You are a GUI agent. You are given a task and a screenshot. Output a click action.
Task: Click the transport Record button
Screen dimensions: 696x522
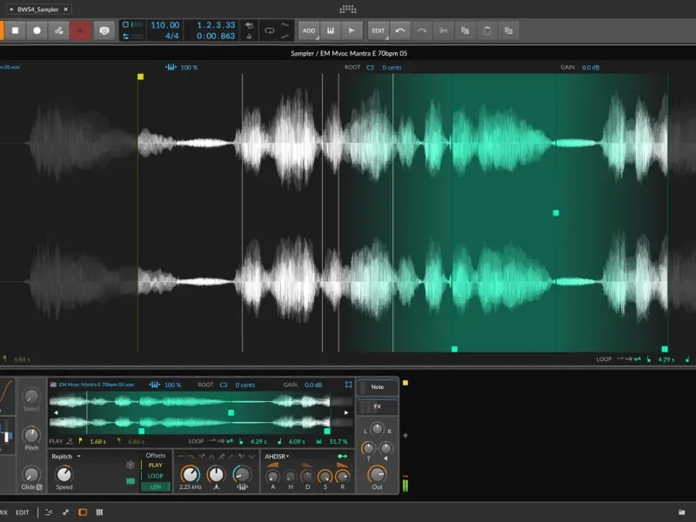37,30
